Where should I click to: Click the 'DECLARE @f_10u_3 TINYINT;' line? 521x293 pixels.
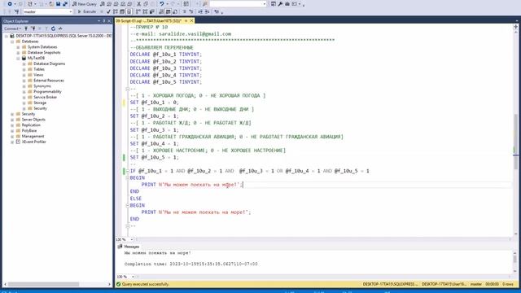pyautogui.click(x=166, y=68)
